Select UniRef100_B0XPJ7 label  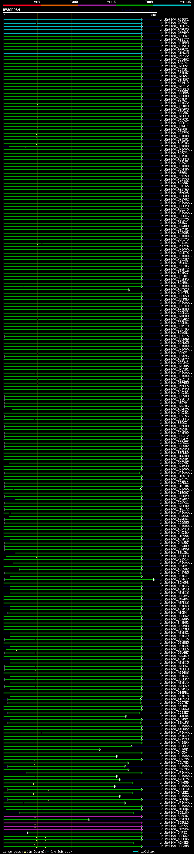[x=174, y=580]
